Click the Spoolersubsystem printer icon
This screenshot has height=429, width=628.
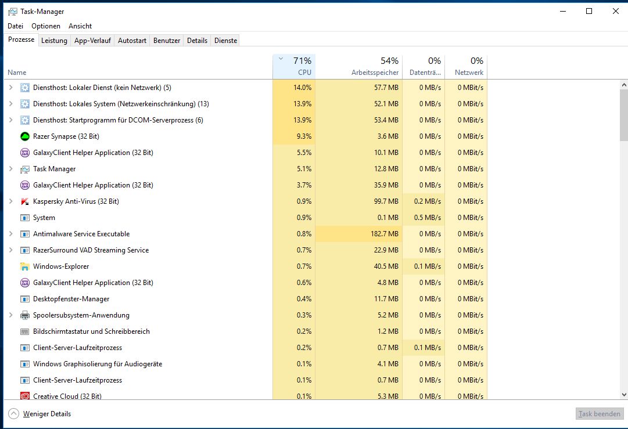tap(25, 315)
